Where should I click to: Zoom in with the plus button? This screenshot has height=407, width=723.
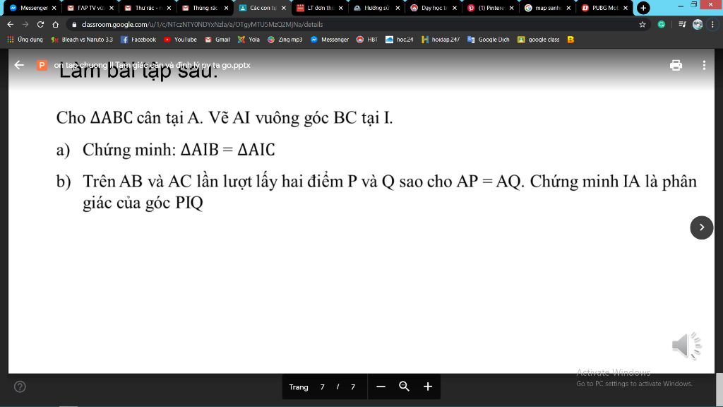[428, 387]
